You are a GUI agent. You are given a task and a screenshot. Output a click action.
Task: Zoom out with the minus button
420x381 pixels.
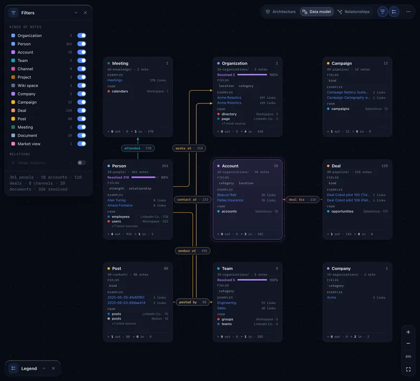pos(408,344)
